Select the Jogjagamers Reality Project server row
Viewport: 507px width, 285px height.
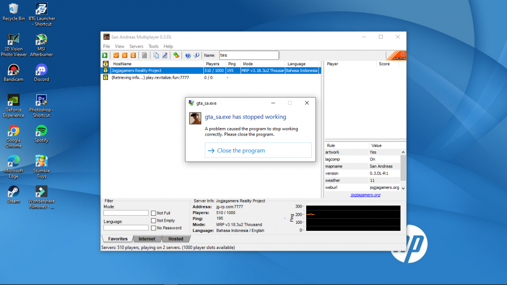211,70
